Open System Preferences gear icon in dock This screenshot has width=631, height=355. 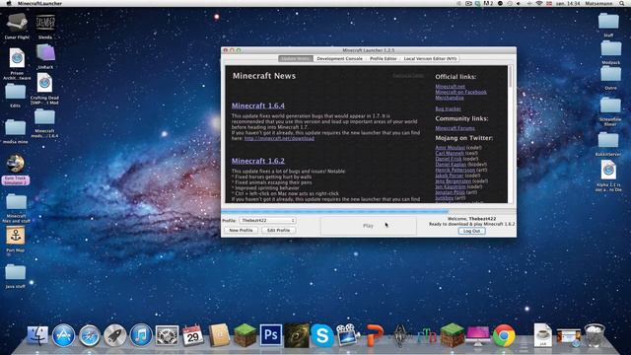tap(167, 335)
